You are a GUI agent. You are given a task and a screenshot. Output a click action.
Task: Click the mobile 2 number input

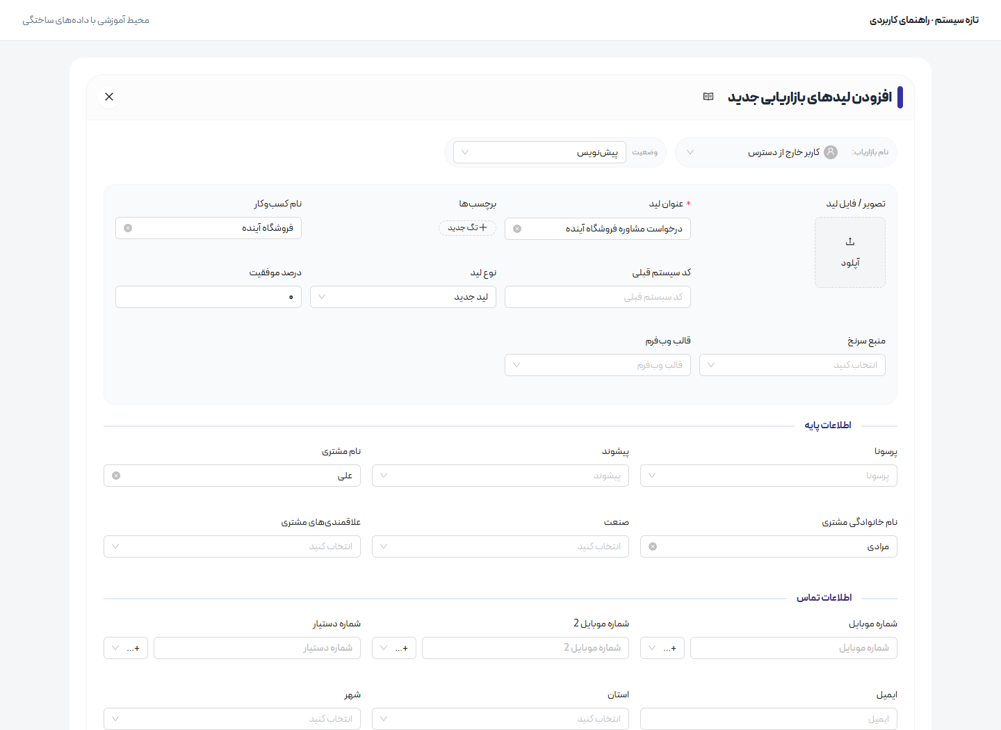point(526,648)
